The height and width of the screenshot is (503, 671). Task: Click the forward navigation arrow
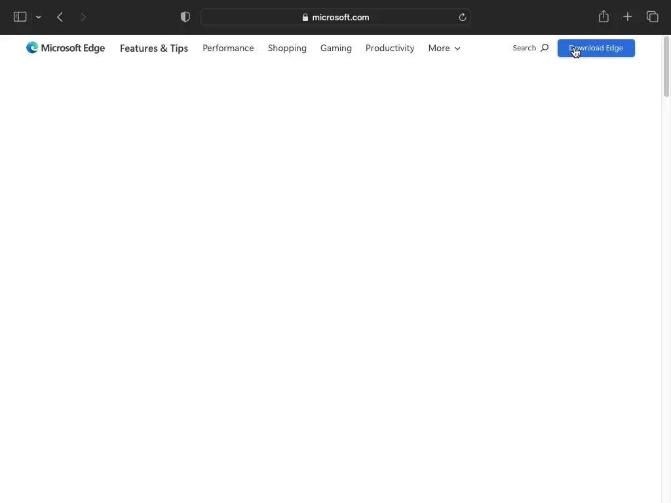click(83, 17)
